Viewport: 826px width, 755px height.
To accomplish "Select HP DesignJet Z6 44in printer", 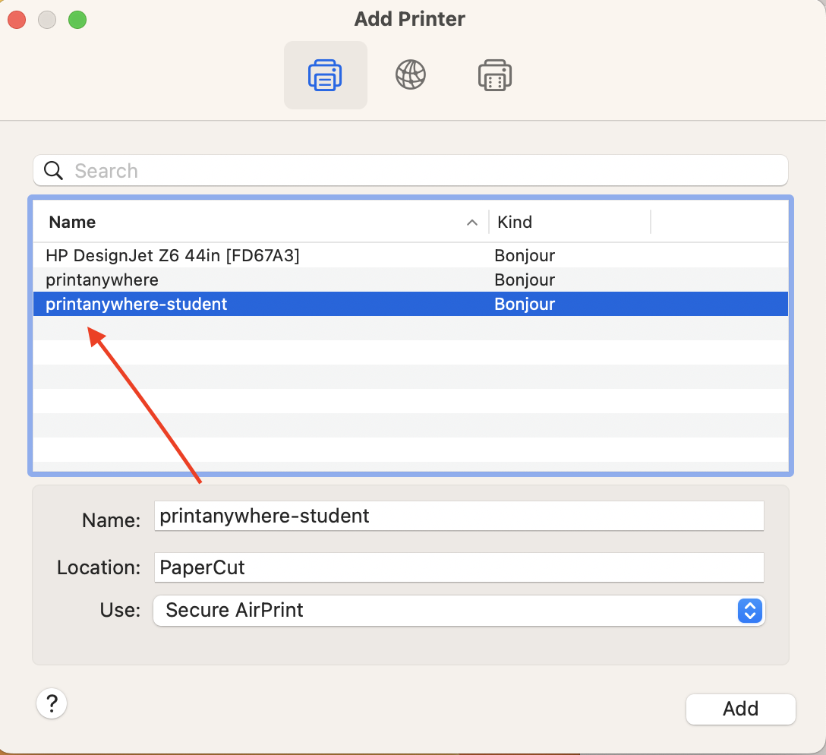I will [x=172, y=256].
